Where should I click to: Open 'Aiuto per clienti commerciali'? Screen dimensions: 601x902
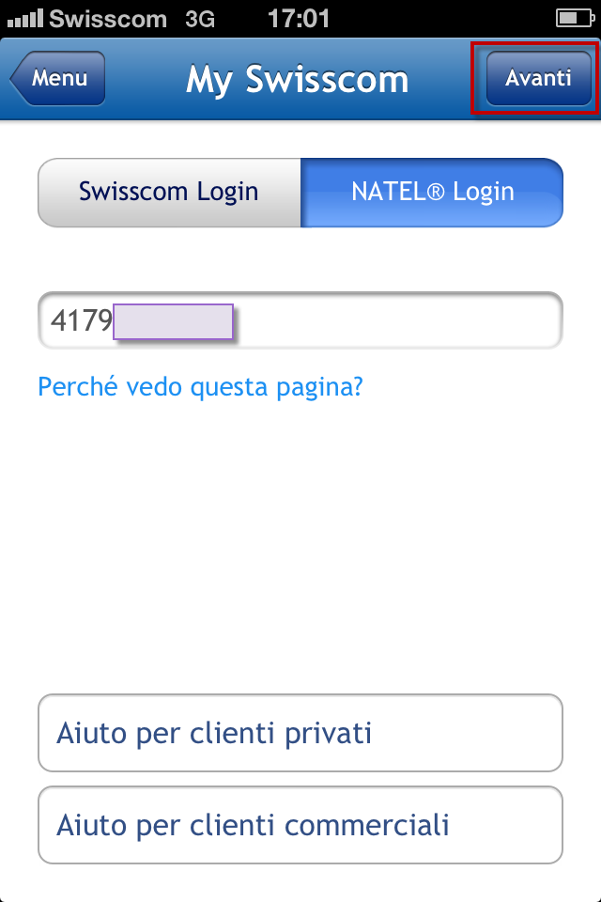click(x=300, y=825)
